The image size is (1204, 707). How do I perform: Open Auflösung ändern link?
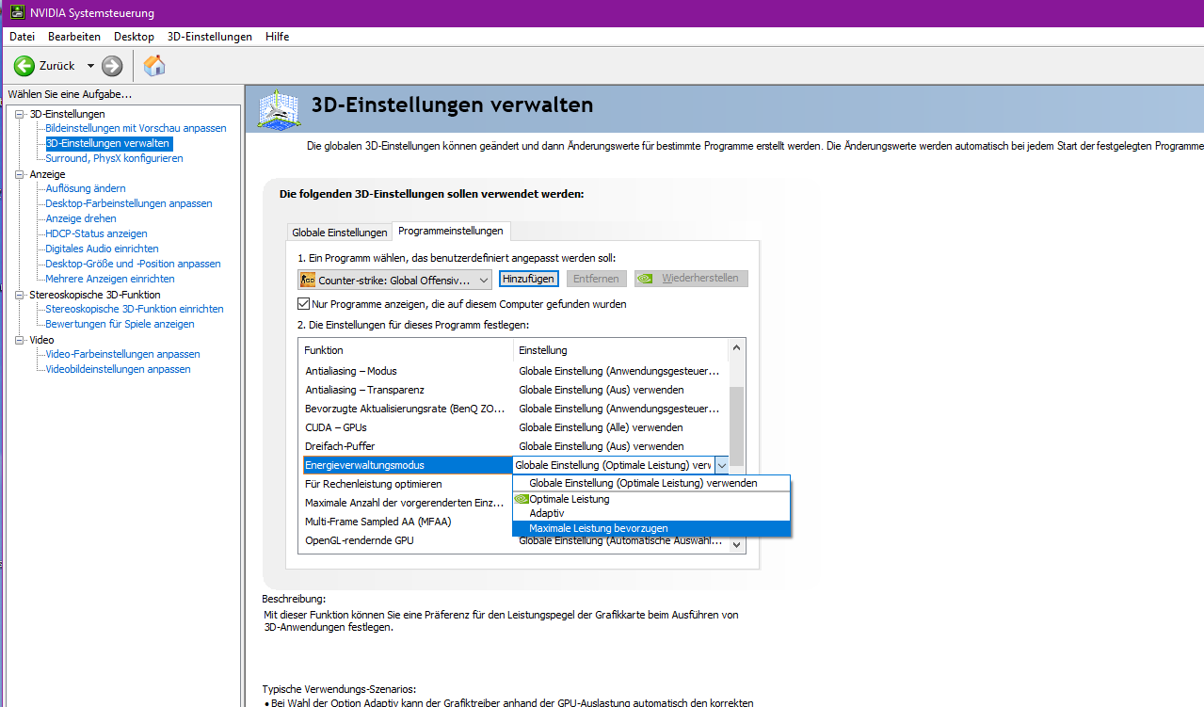point(86,188)
